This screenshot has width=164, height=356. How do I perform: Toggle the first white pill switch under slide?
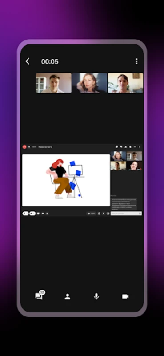click(26, 214)
